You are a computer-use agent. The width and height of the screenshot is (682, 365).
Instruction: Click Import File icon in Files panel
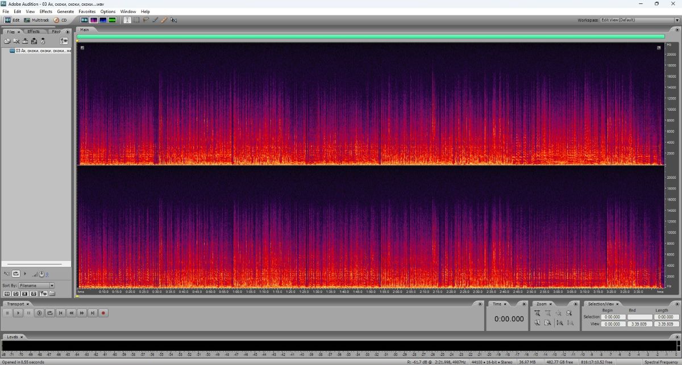(7, 41)
